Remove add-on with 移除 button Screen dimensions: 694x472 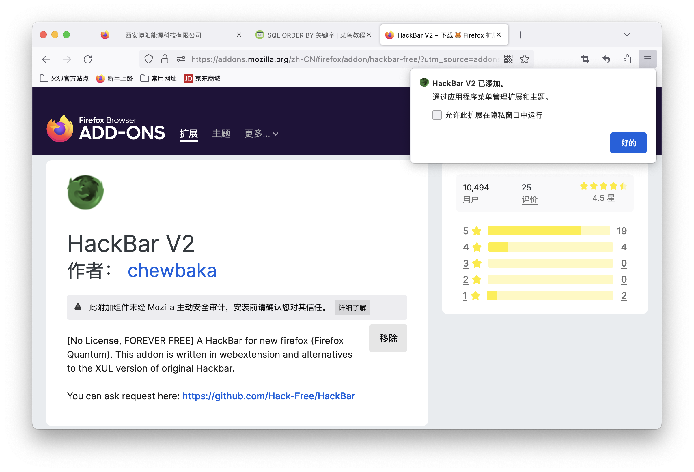[388, 338]
